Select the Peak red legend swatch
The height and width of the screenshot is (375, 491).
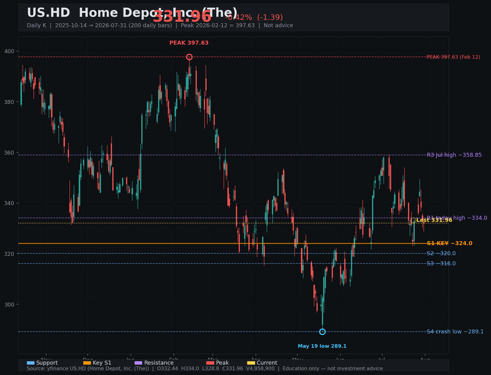coord(210,363)
